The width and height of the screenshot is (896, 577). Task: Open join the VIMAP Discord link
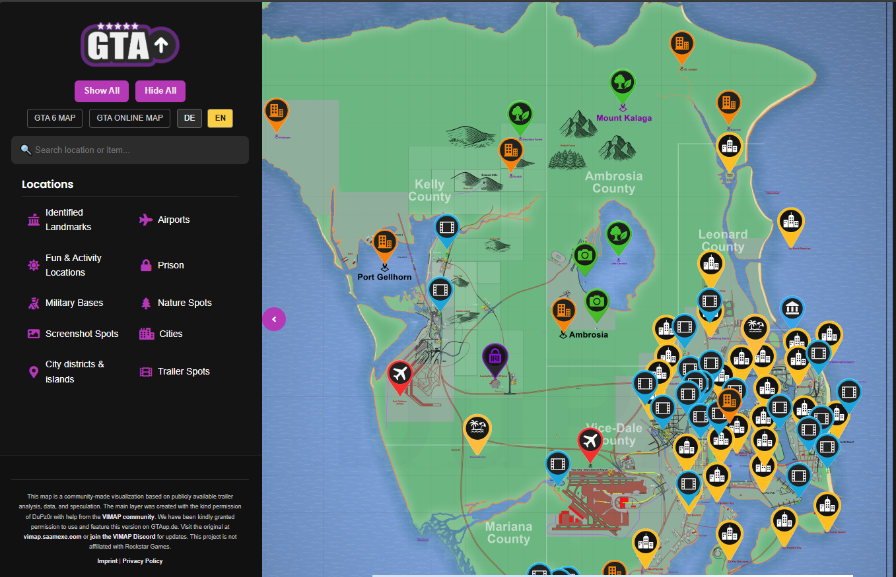pyautogui.click(x=122, y=537)
